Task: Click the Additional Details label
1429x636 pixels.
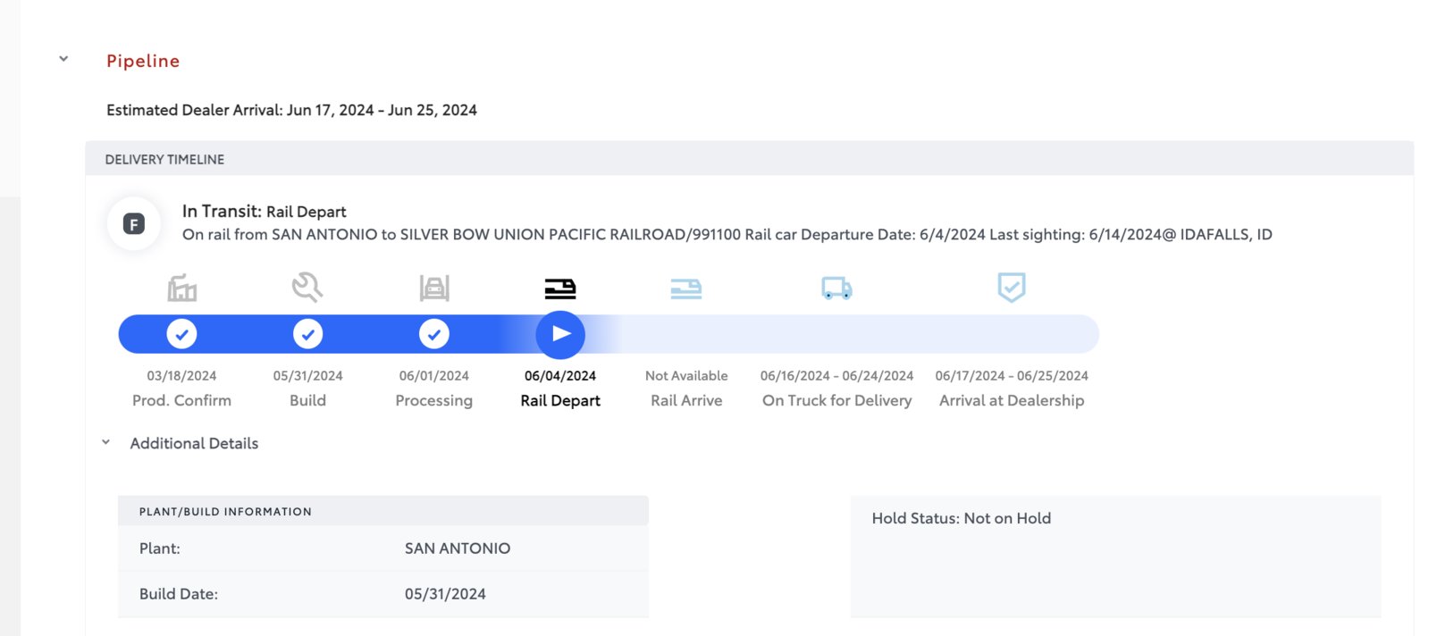Action: pos(194,443)
